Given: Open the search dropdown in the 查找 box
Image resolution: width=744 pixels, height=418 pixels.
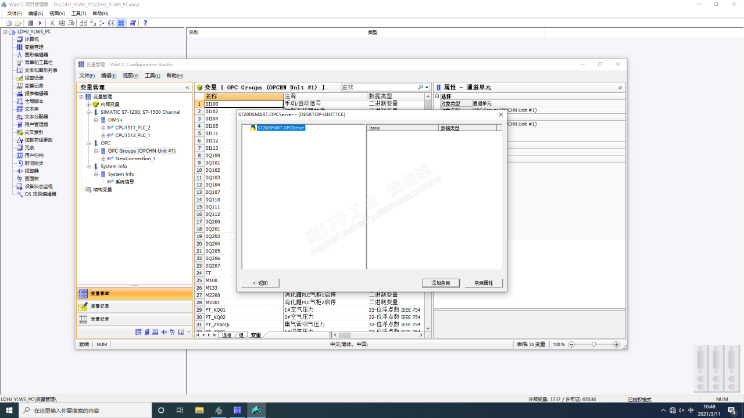Looking at the screenshot, I should (x=427, y=88).
